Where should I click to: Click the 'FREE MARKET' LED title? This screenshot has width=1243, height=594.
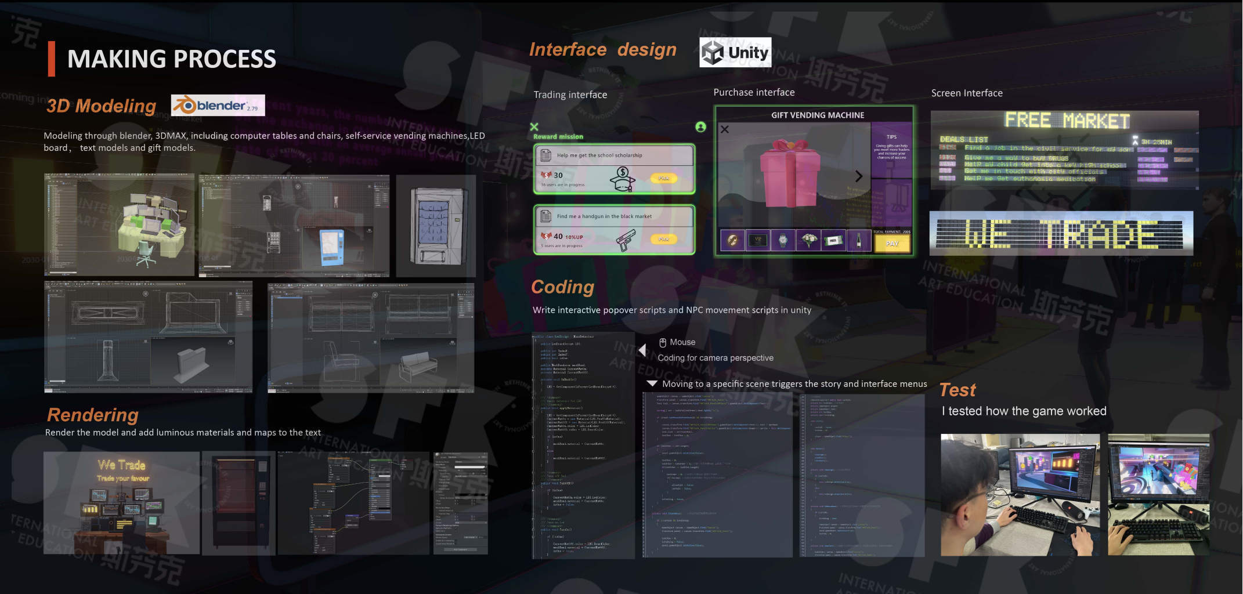click(x=1067, y=121)
